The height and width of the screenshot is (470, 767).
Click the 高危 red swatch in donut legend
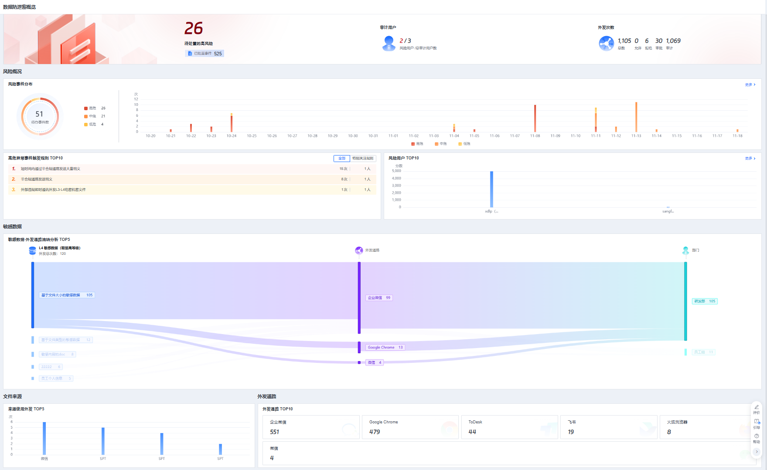(86, 108)
